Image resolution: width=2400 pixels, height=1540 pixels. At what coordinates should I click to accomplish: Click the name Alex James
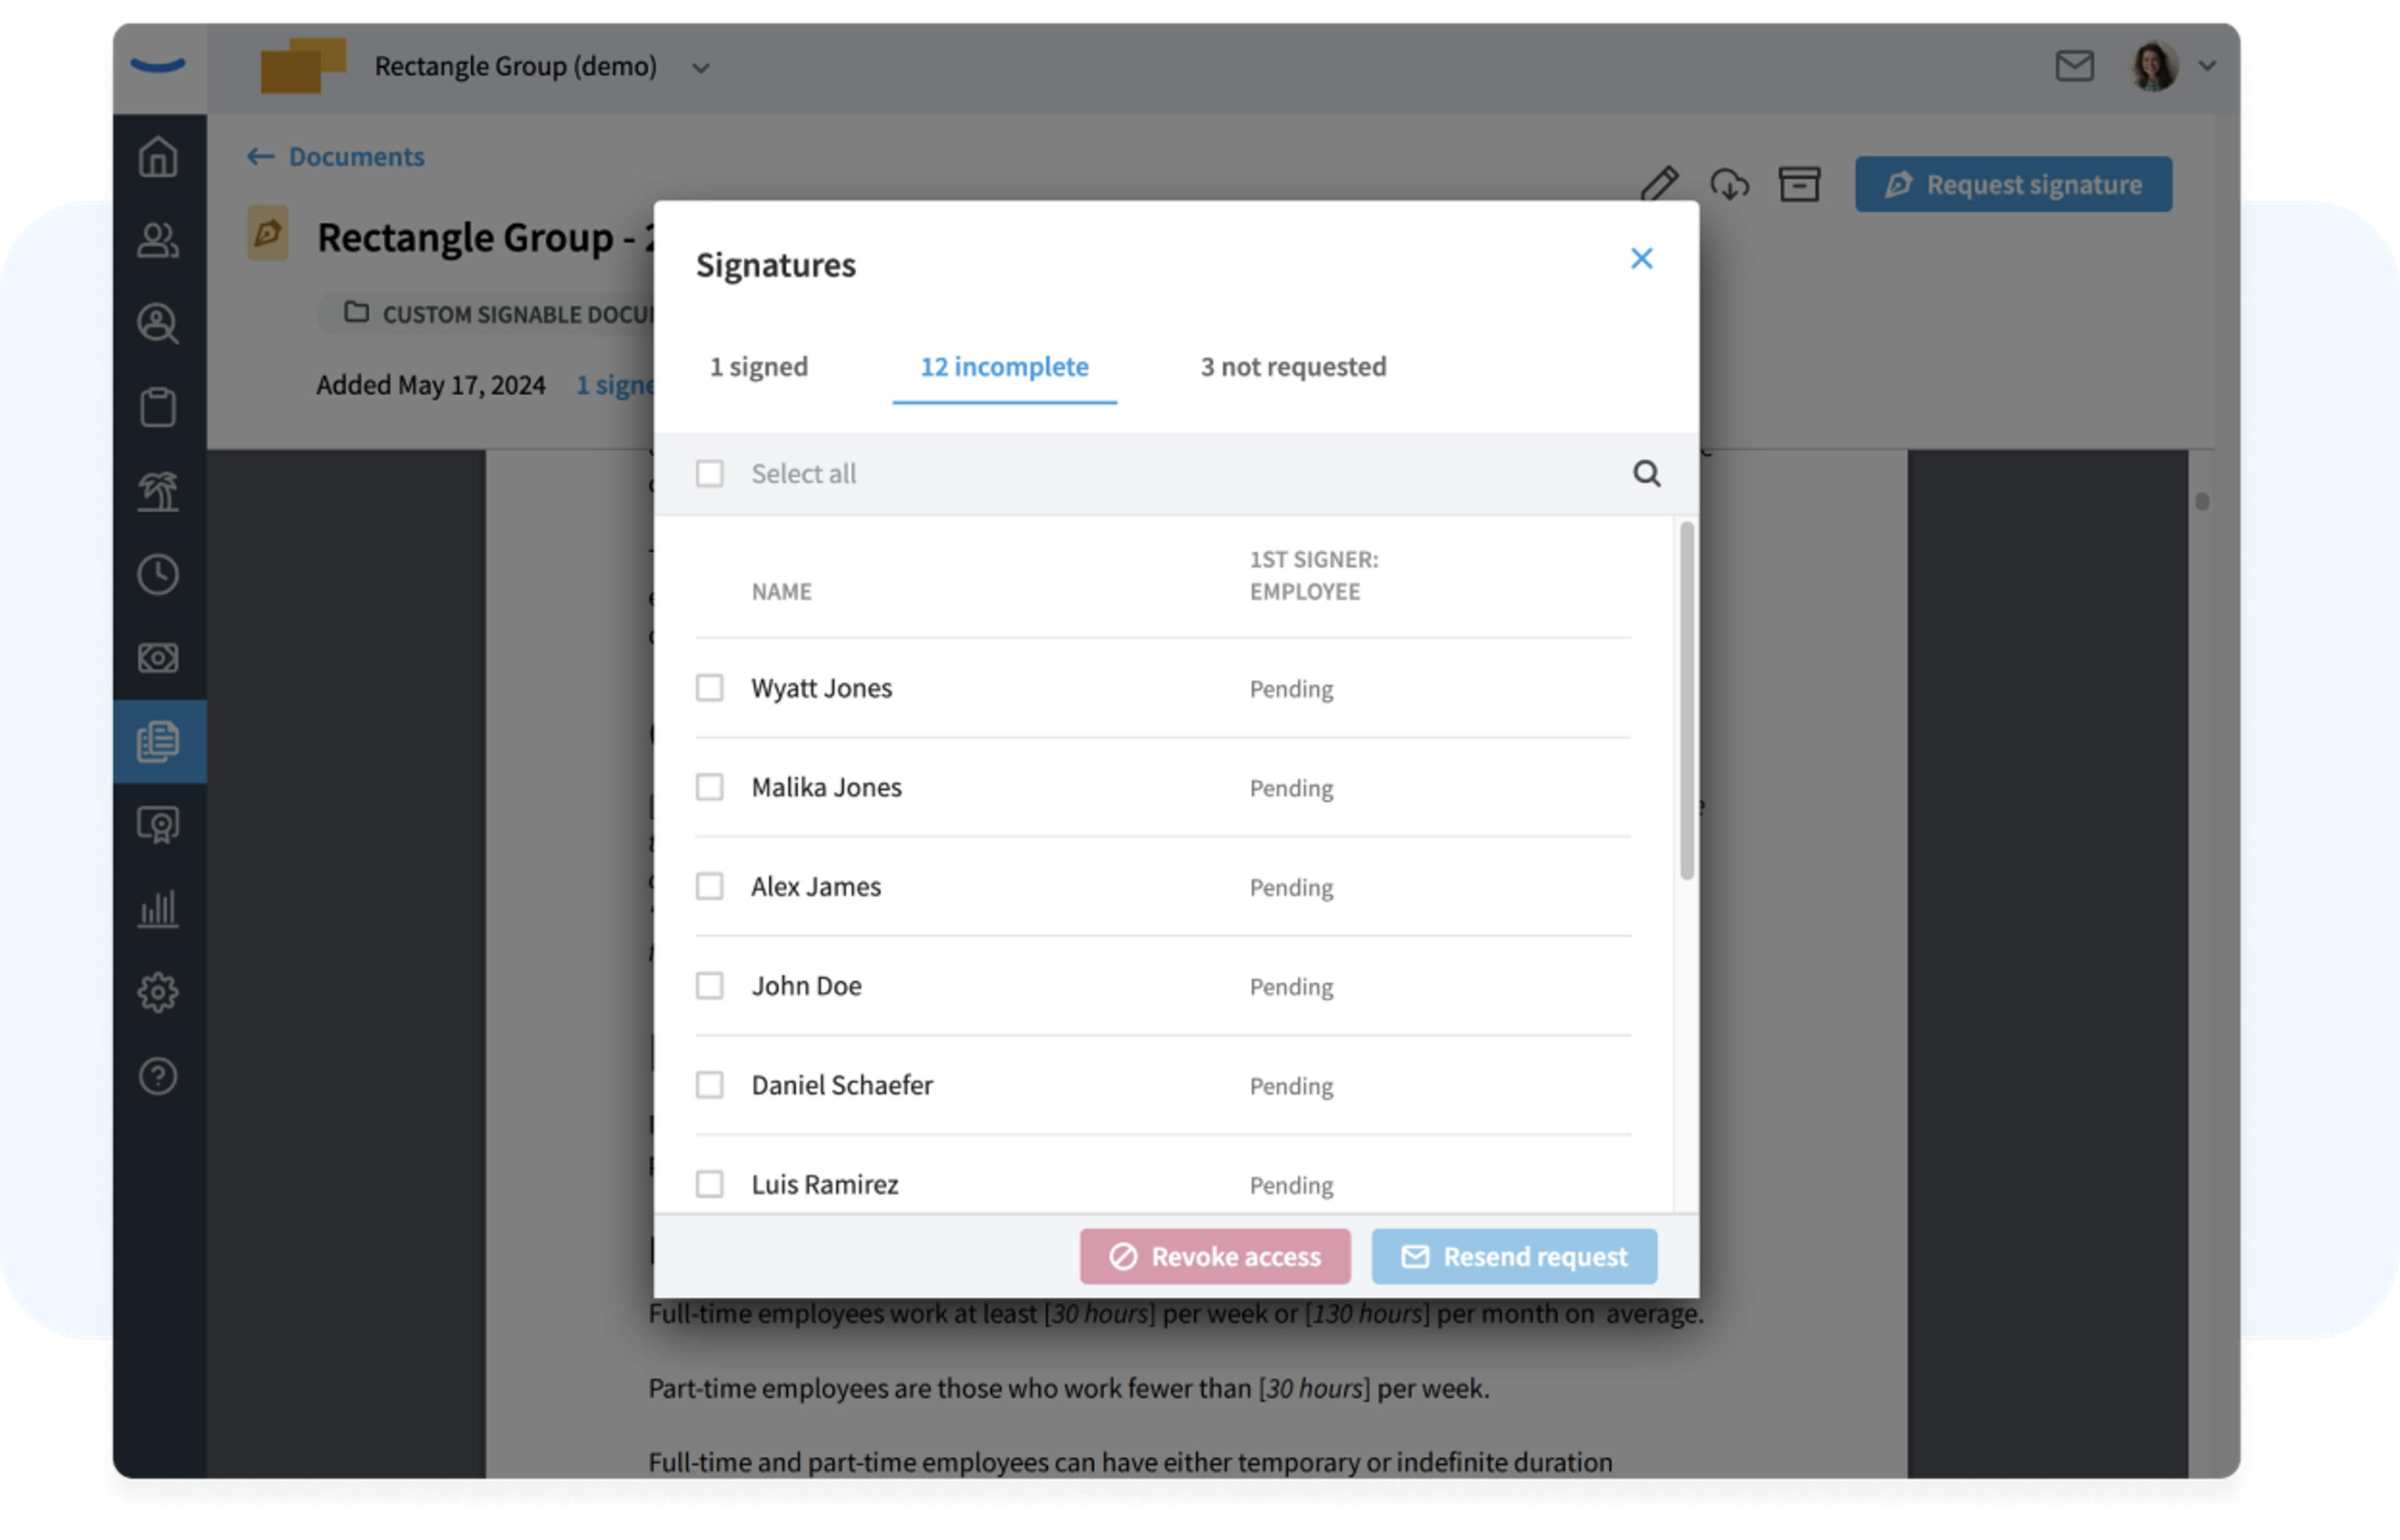(x=816, y=886)
